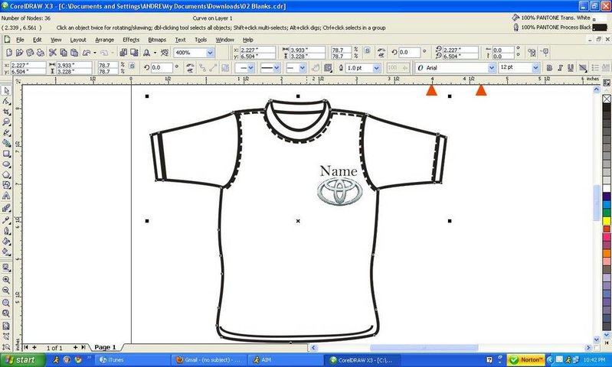This screenshot has height=367, width=612.
Task: Toggle the nonproportional scaling lock in top toolbar
Action: 368,50
